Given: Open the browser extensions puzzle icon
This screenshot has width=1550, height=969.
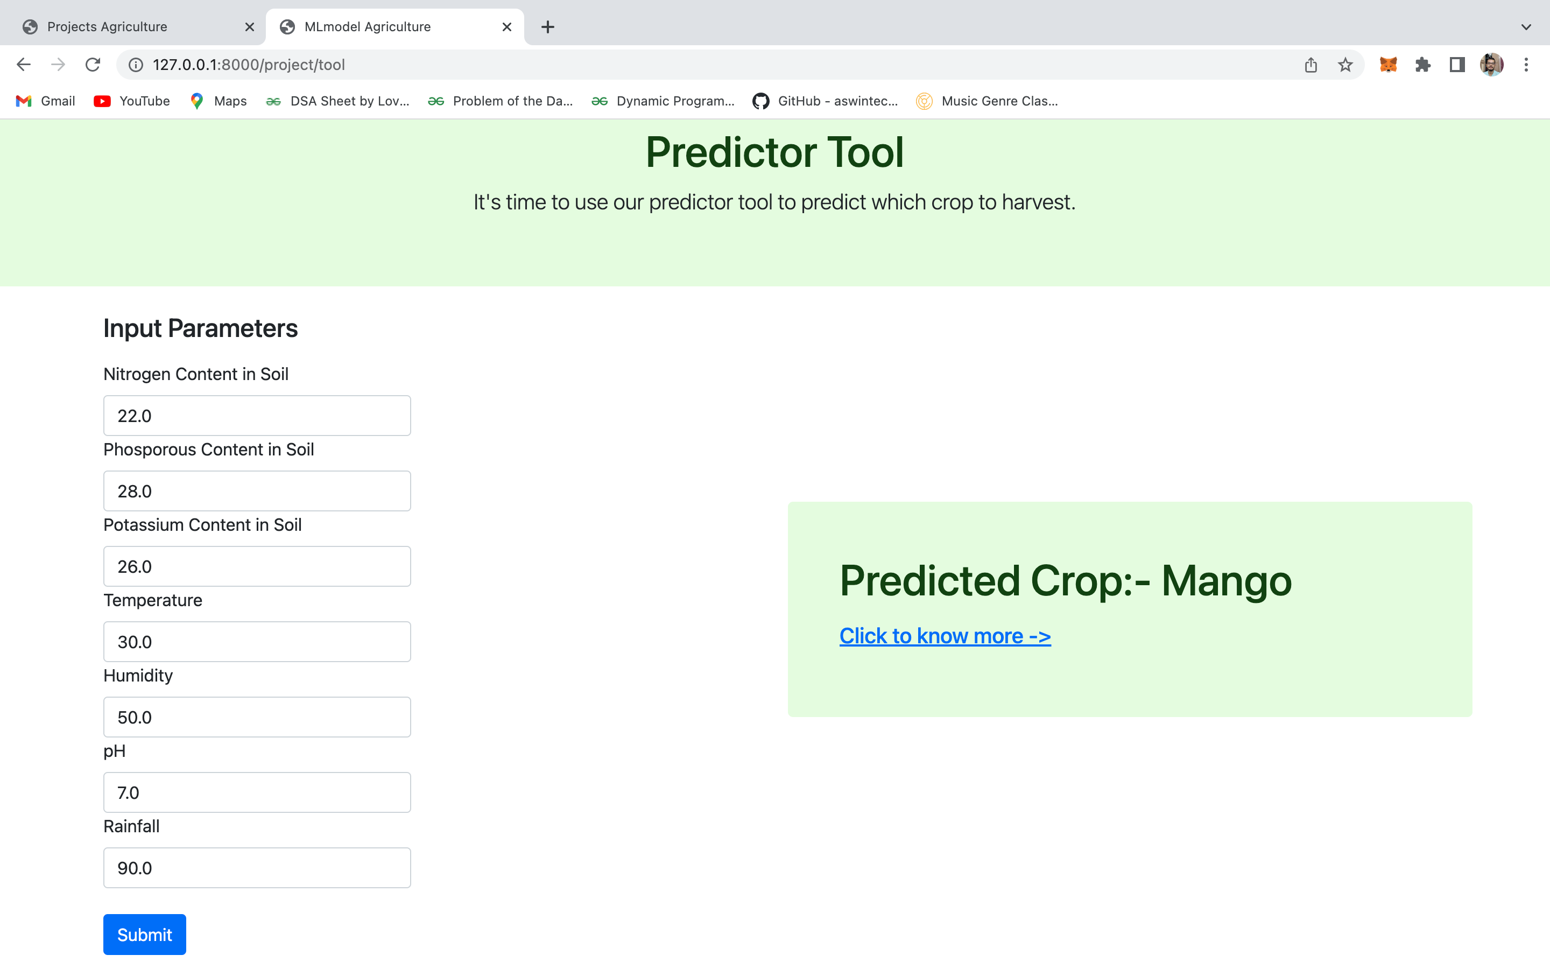Looking at the screenshot, I should (x=1423, y=64).
